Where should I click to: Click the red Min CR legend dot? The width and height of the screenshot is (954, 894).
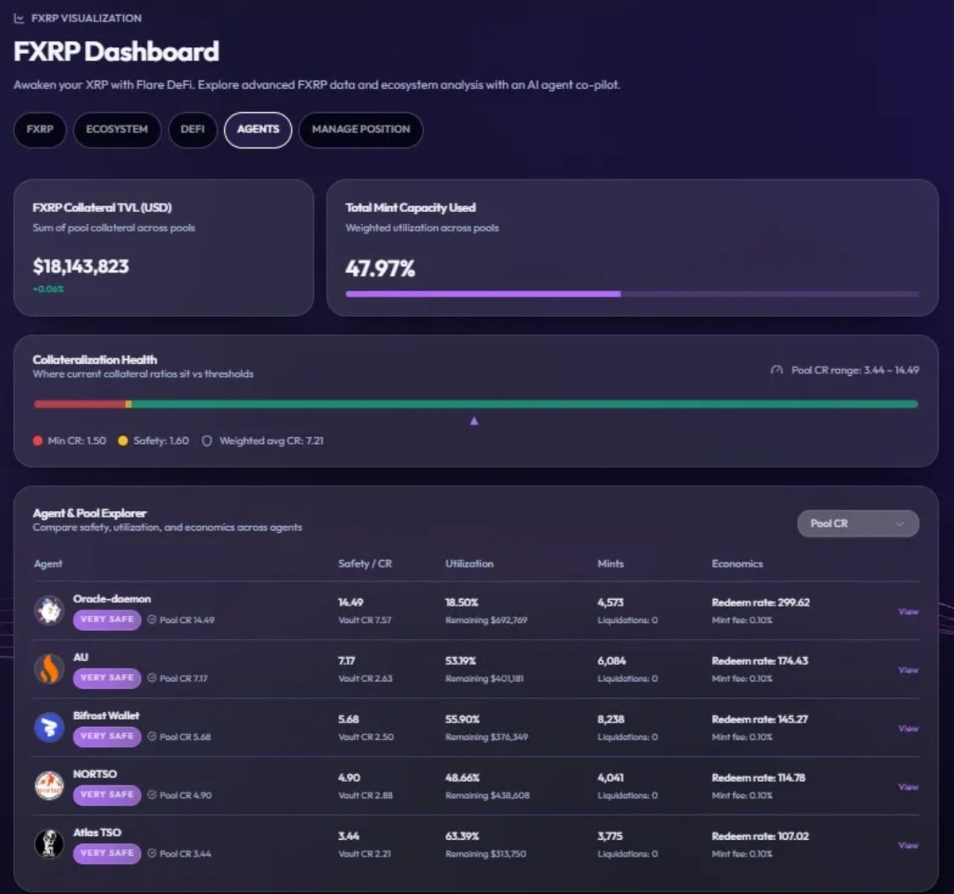(x=37, y=441)
